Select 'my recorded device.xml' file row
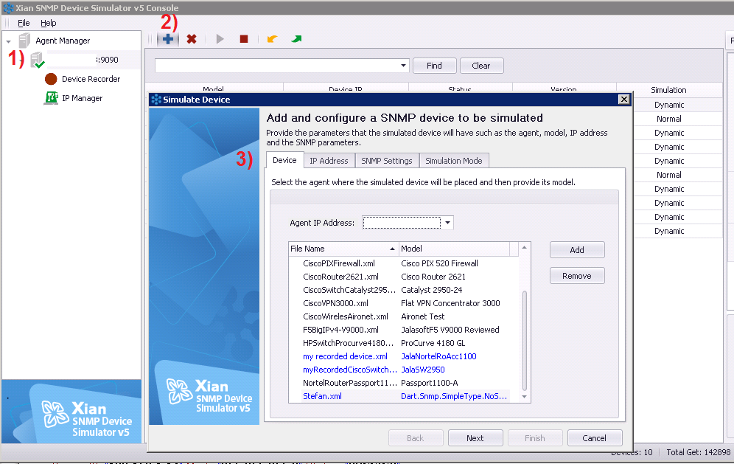 pos(345,356)
